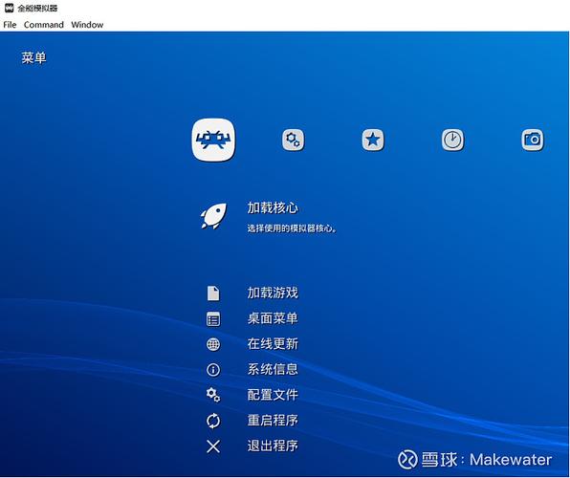The height and width of the screenshot is (478, 570).
Task: Click the app icon in the title bar
Action: coord(10,8)
